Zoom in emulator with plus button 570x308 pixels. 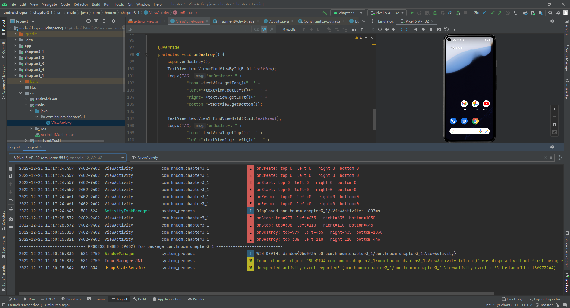pyautogui.click(x=554, y=109)
